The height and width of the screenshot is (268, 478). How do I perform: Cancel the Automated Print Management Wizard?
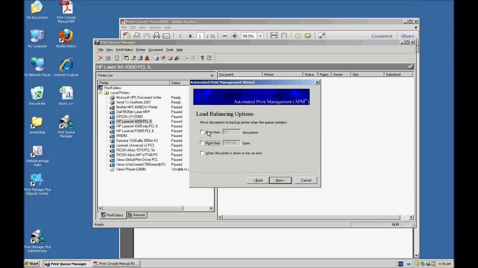[x=306, y=180]
